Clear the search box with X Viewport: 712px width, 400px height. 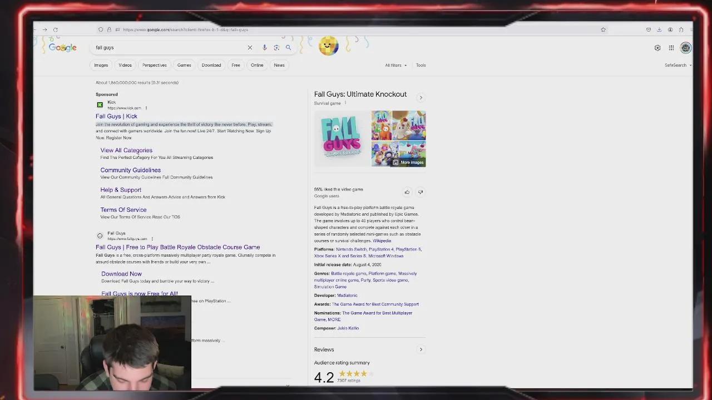[250, 48]
